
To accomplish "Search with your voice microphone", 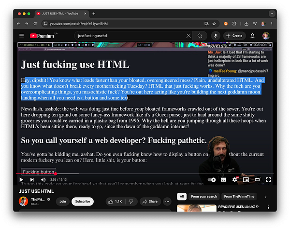I will point(216,36).
